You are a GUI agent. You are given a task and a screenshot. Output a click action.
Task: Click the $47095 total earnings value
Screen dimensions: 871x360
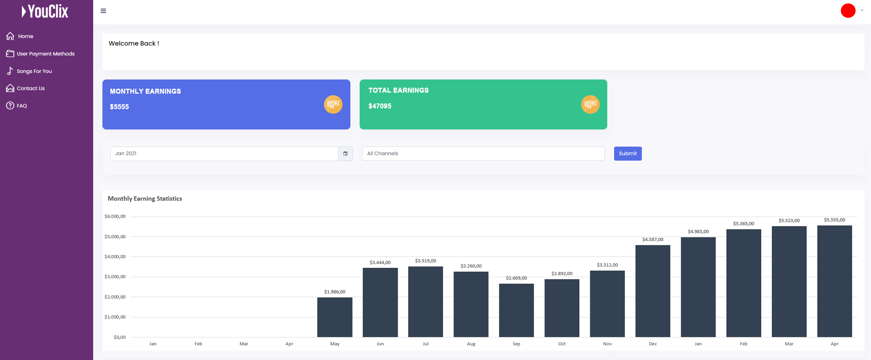pos(379,106)
